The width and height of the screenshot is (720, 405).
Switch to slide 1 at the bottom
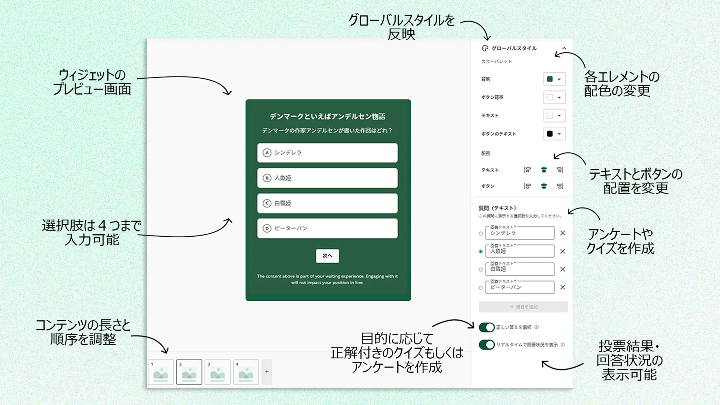(x=160, y=372)
